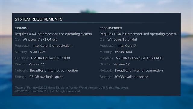
Task: Click minimum 'Requires a 64-bit processor' line
Action: (53, 34)
